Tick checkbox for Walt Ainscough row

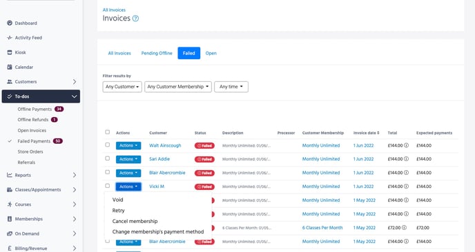click(107, 145)
